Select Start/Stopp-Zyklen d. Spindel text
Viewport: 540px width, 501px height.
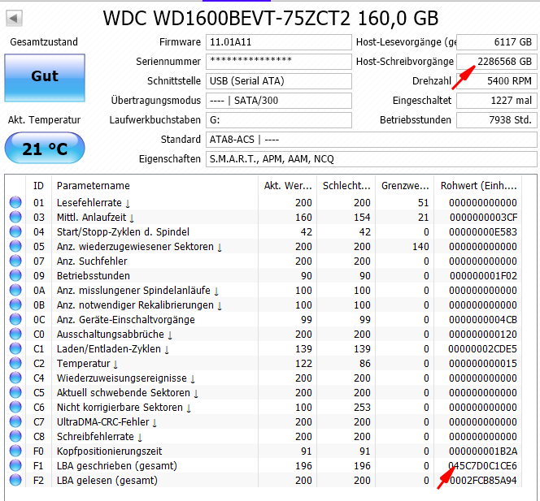pos(123,232)
